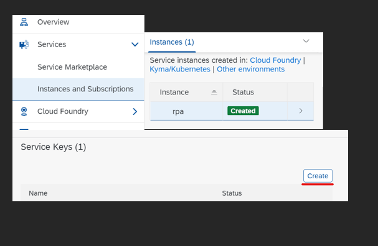
Task: Follow the Other environments link
Action: (251, 69)
